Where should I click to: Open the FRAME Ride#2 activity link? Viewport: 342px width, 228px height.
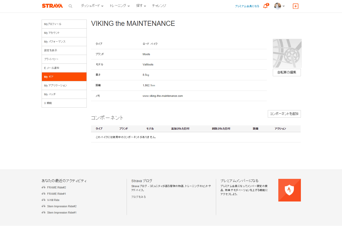tap(56, 187)
